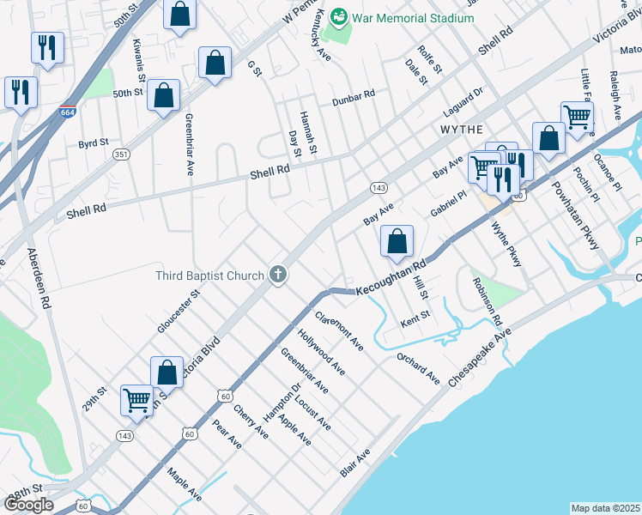This screenshot has width=642, height=515.
Task: Click the Byrd St street label
Action: pyautogui.click(x=94, y=143)
